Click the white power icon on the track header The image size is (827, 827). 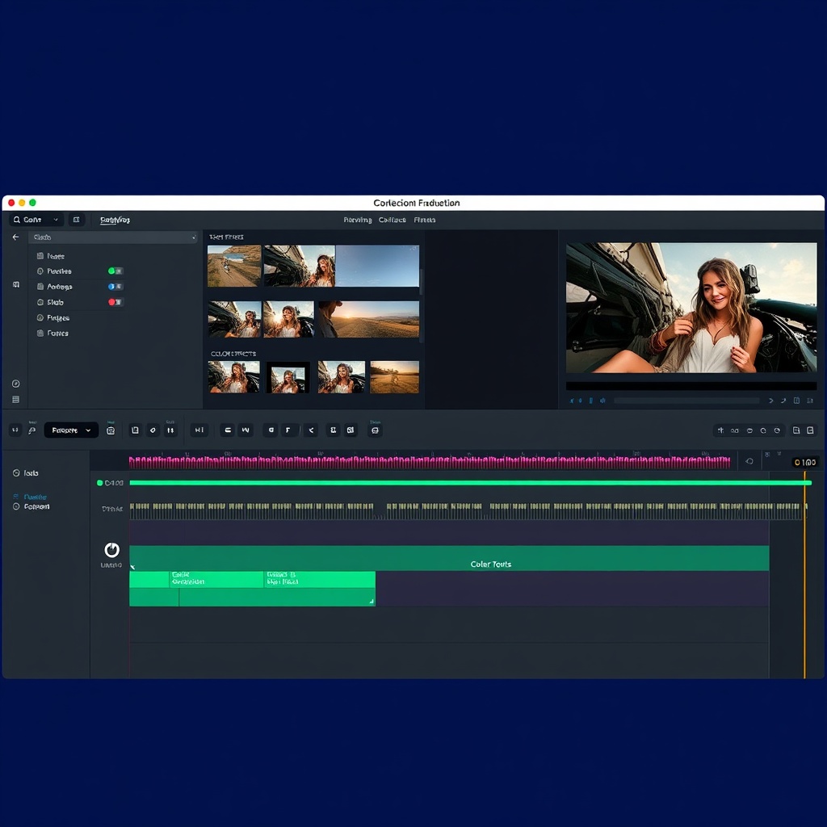coord(111,550)
